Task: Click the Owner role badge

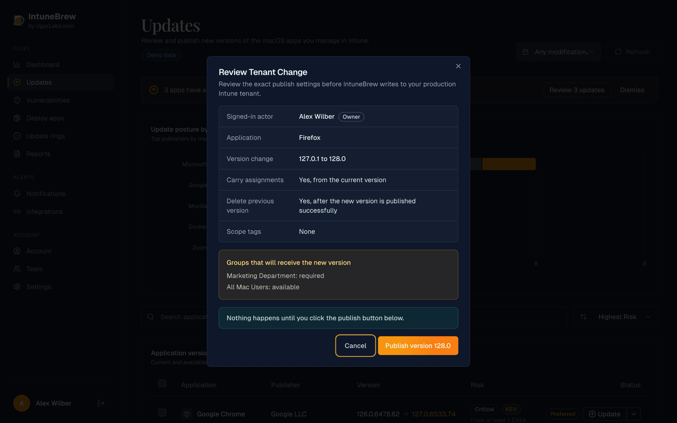Action: [351, 117]
